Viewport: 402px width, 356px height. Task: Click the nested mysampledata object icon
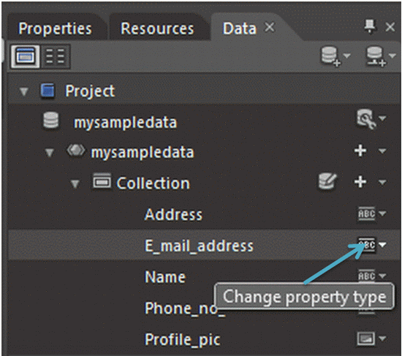pos(75,151)
